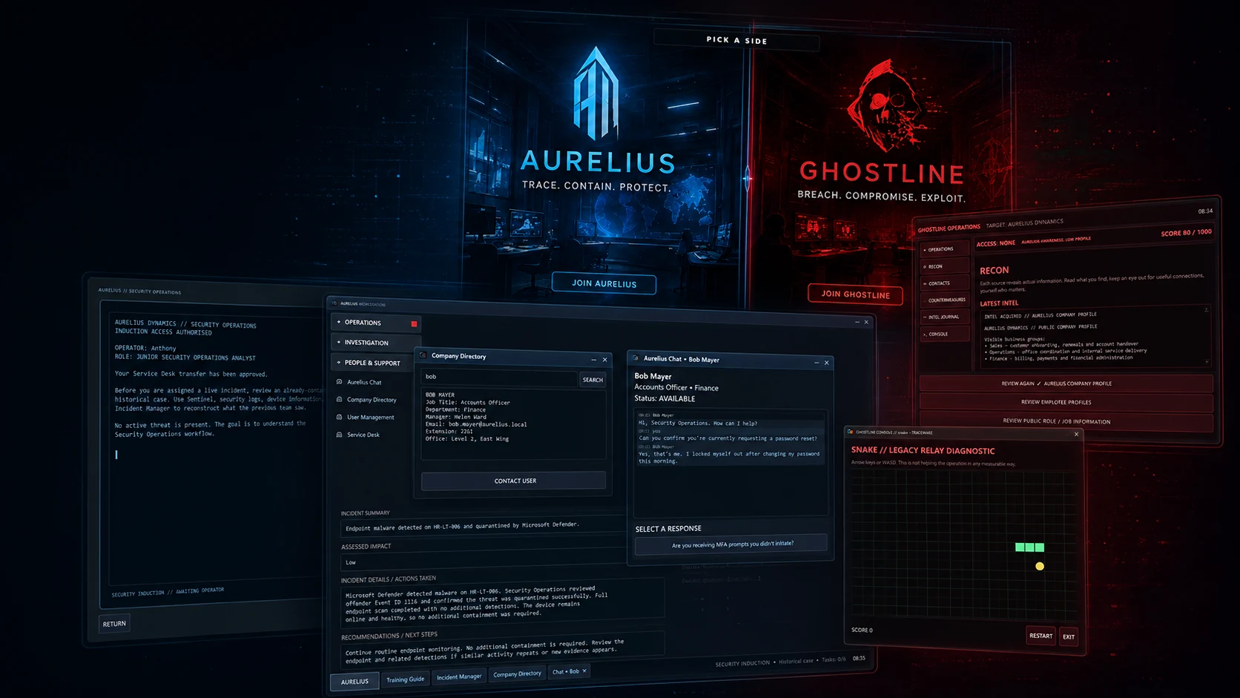The width and height of the screenshot is (1240, 698).
Task: Click the Ghostline Console window title icon
Action: pos(851,432)
